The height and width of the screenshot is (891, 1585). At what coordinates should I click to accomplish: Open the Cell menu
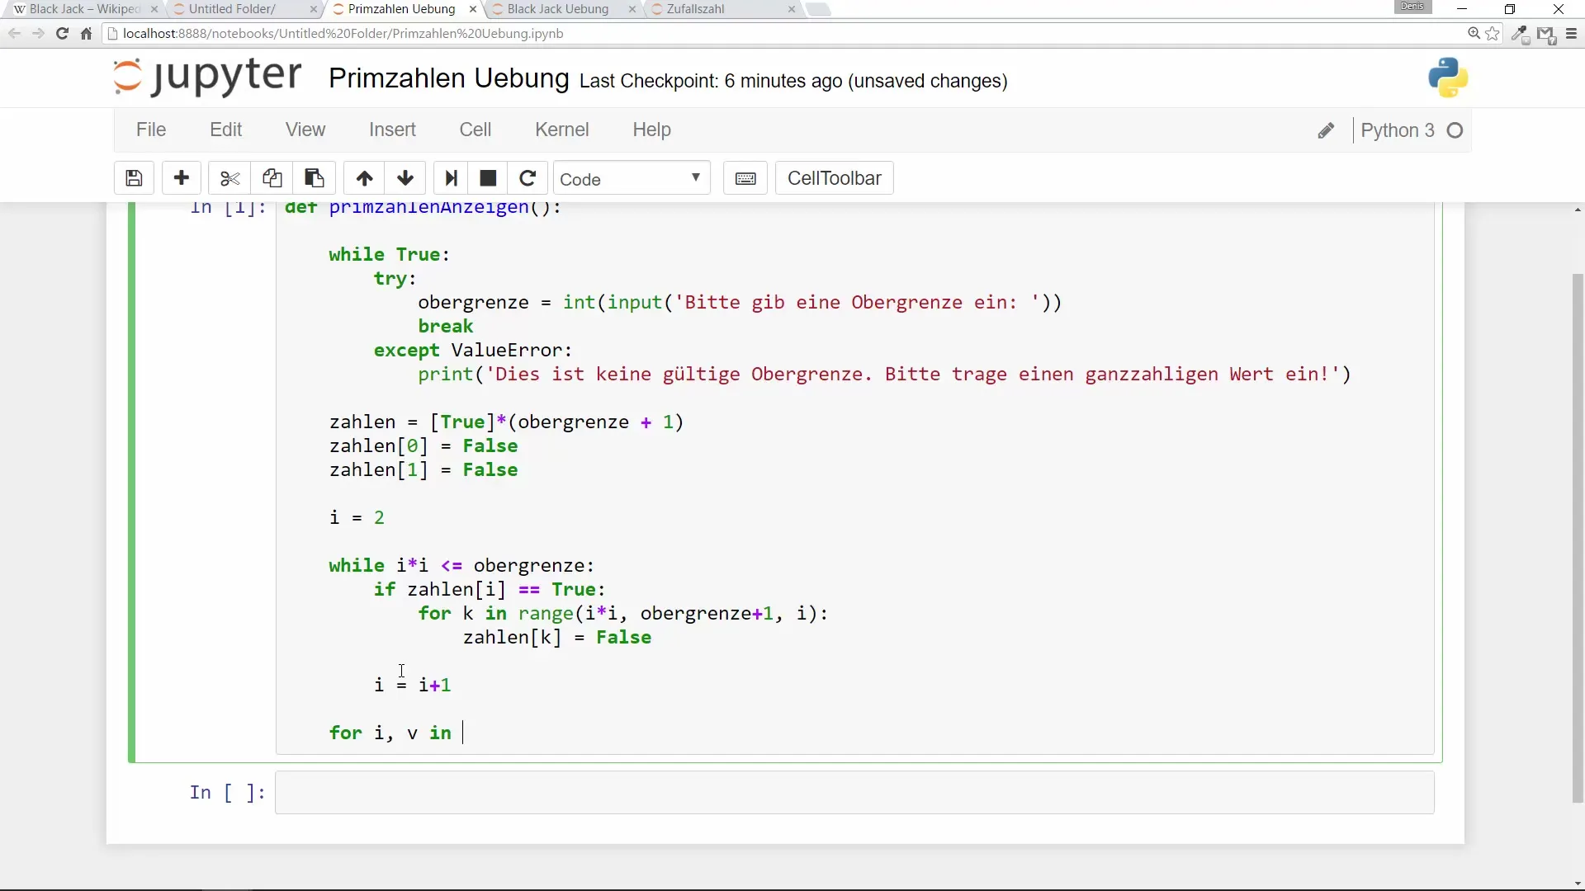pyautogui.click(x=475, y=130)
